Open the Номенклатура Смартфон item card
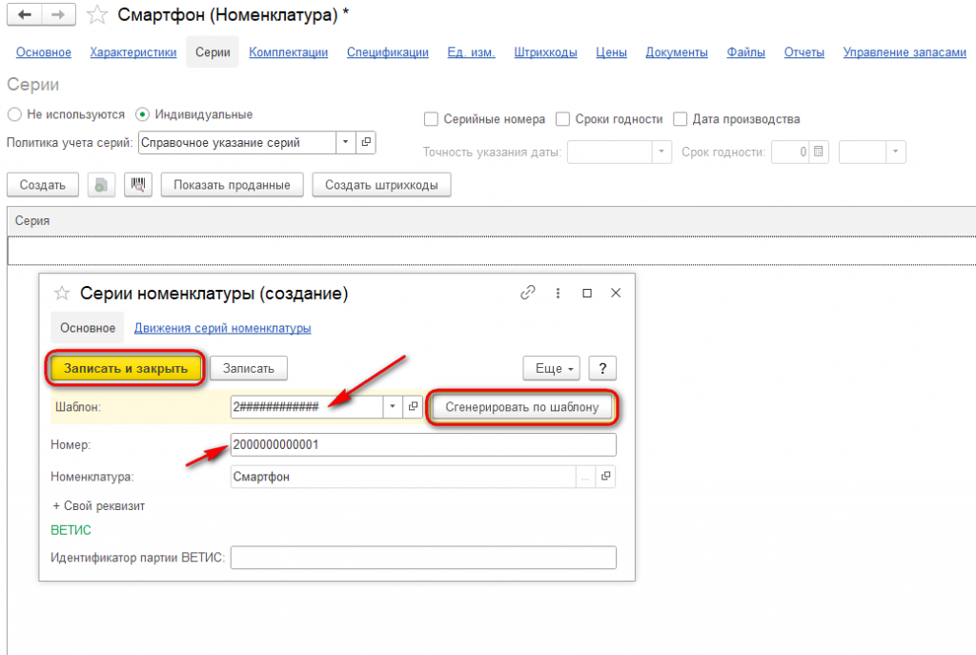 click(605, 477)
